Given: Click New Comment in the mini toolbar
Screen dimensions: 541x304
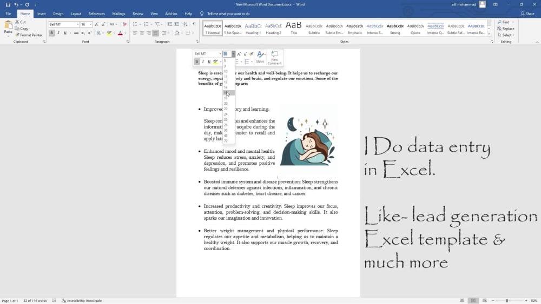Looking at the screenshot, I should [275, 57].
